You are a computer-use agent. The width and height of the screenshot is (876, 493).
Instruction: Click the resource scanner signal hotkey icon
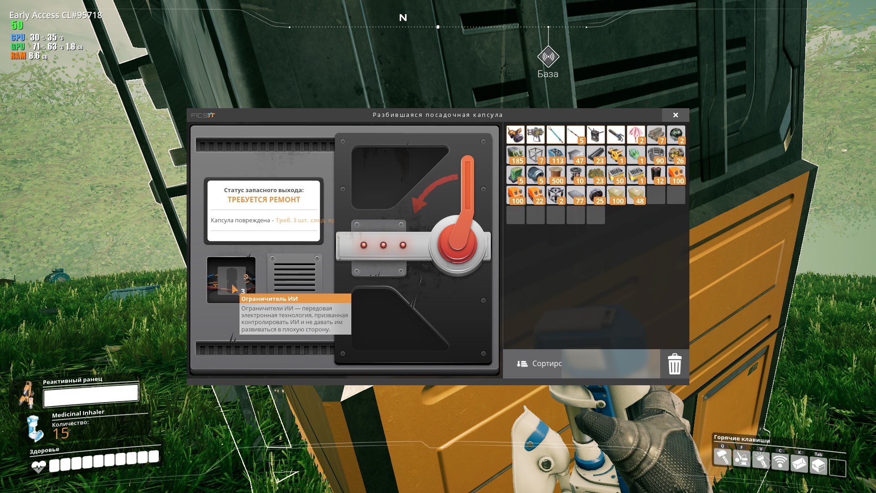(780, 462)
